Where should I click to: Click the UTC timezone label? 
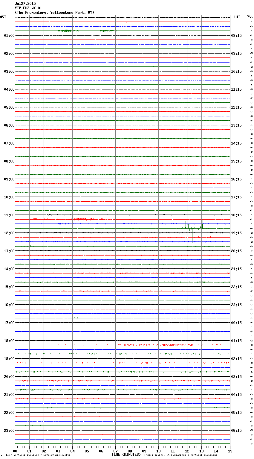coord(237,17)
